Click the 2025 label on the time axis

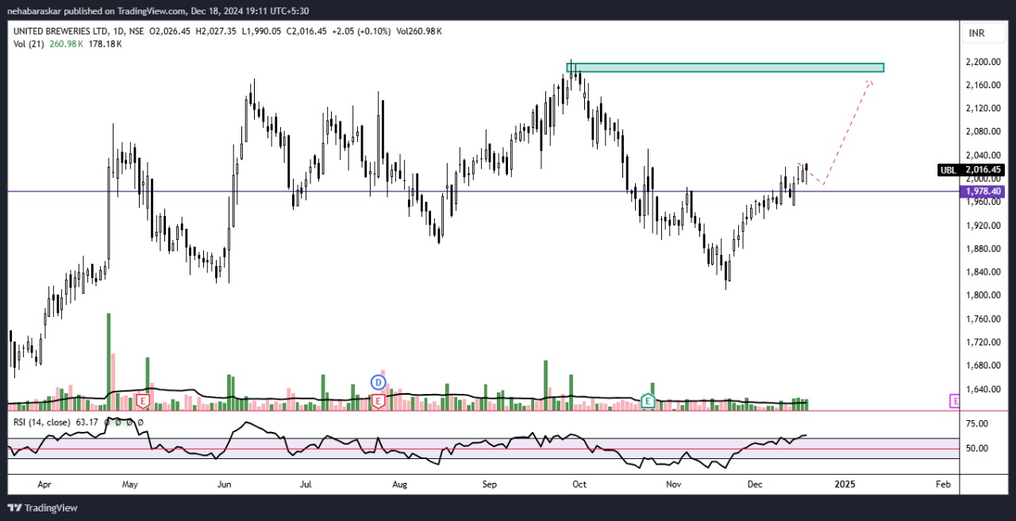click(845, 484)
